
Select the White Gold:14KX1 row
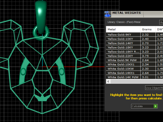point(134,73)
